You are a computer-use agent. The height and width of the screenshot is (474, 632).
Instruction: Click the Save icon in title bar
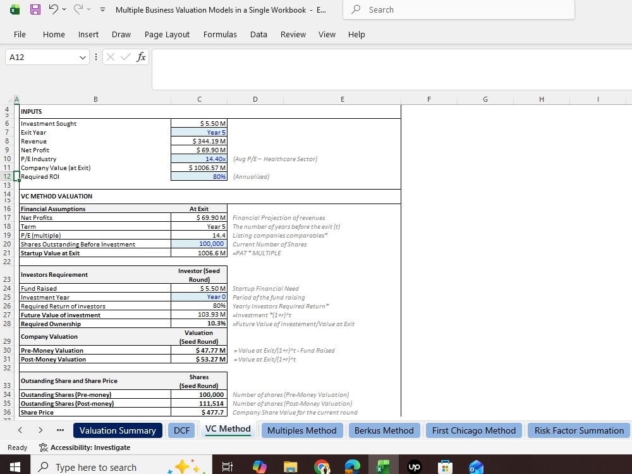(x=35, y=9)
